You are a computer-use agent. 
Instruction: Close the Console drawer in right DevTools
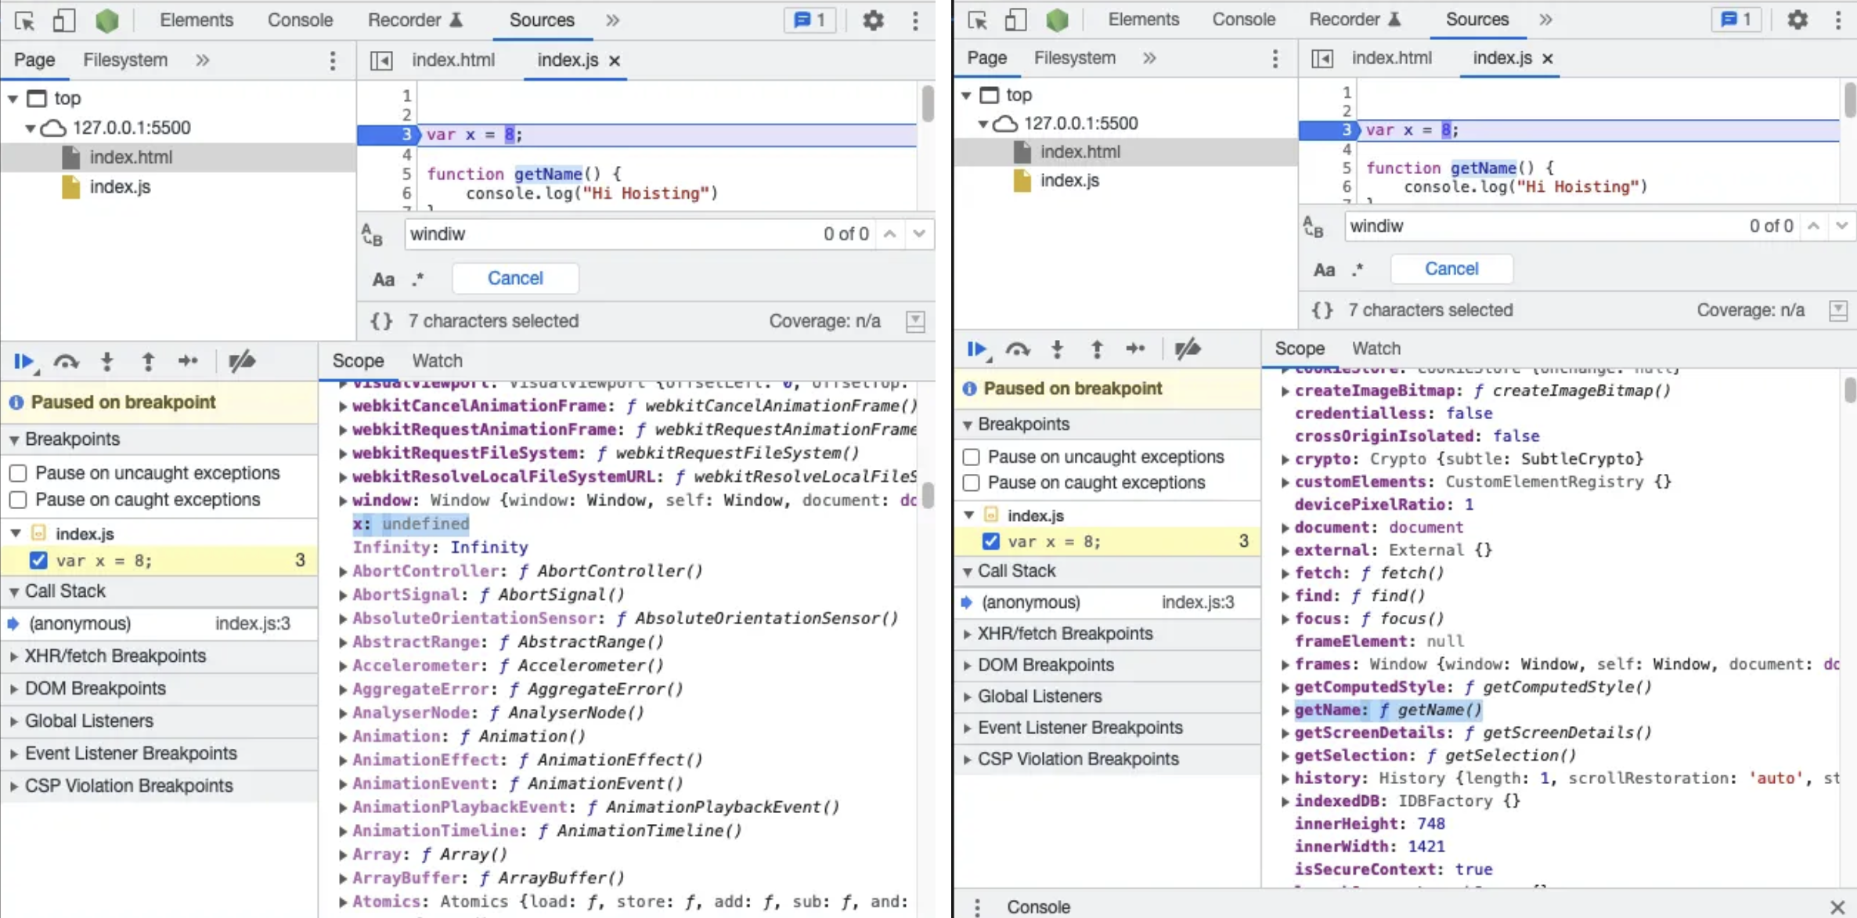click(x=1837, y=906)
